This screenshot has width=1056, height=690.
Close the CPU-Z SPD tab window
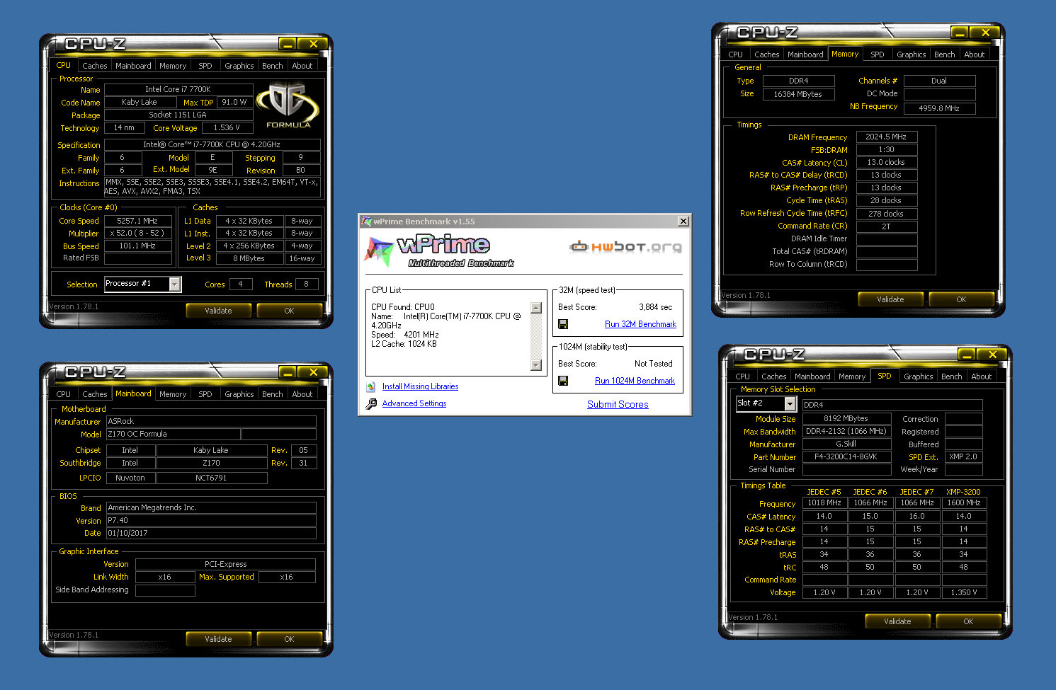pyautogui.click(x=992, y=355)
